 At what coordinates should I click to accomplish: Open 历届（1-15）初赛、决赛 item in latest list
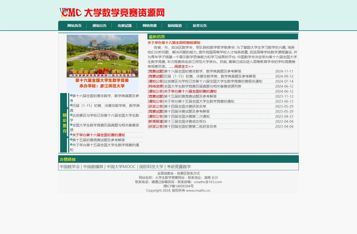coord(210,76)
